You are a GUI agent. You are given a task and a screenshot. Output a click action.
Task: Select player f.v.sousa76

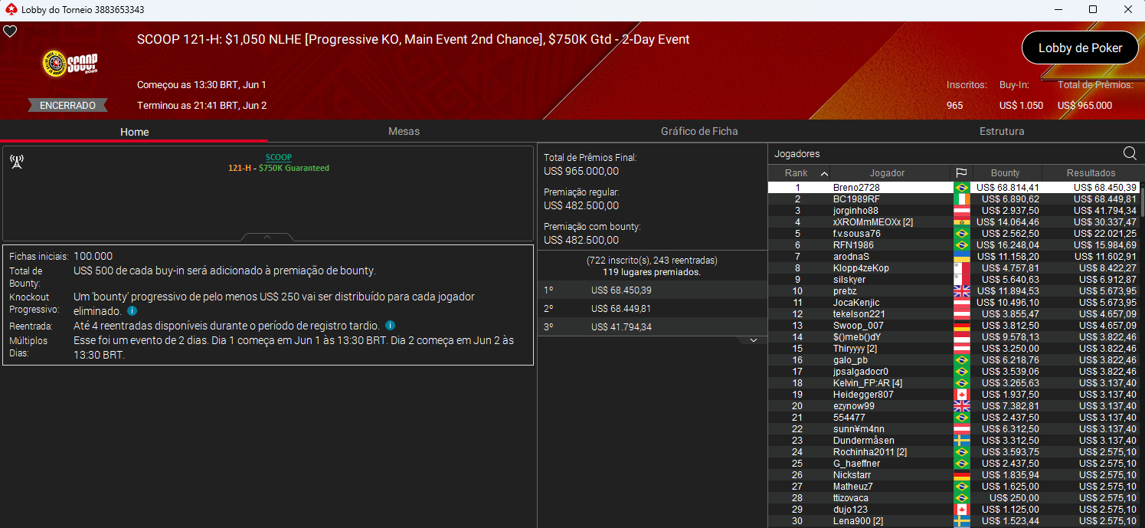[x=856, y=234]
